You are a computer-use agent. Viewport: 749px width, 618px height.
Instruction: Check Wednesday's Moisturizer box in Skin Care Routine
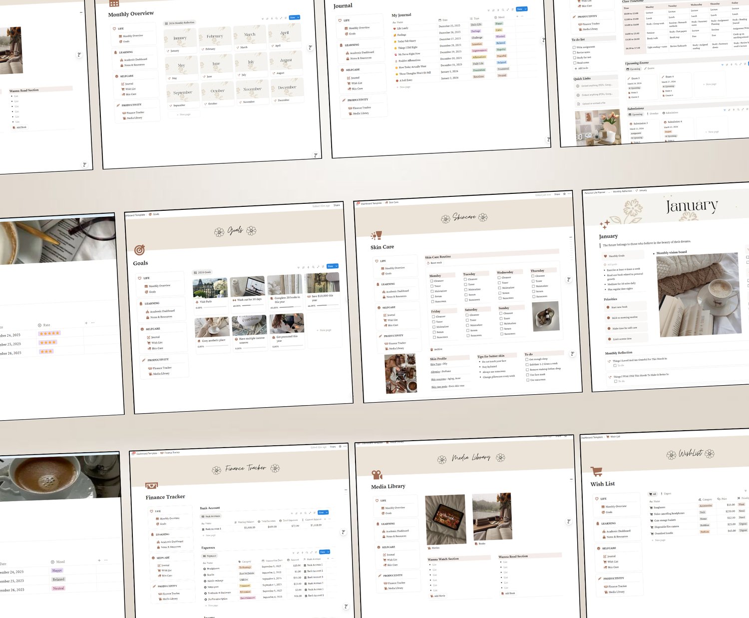click(x=499, y=288)
